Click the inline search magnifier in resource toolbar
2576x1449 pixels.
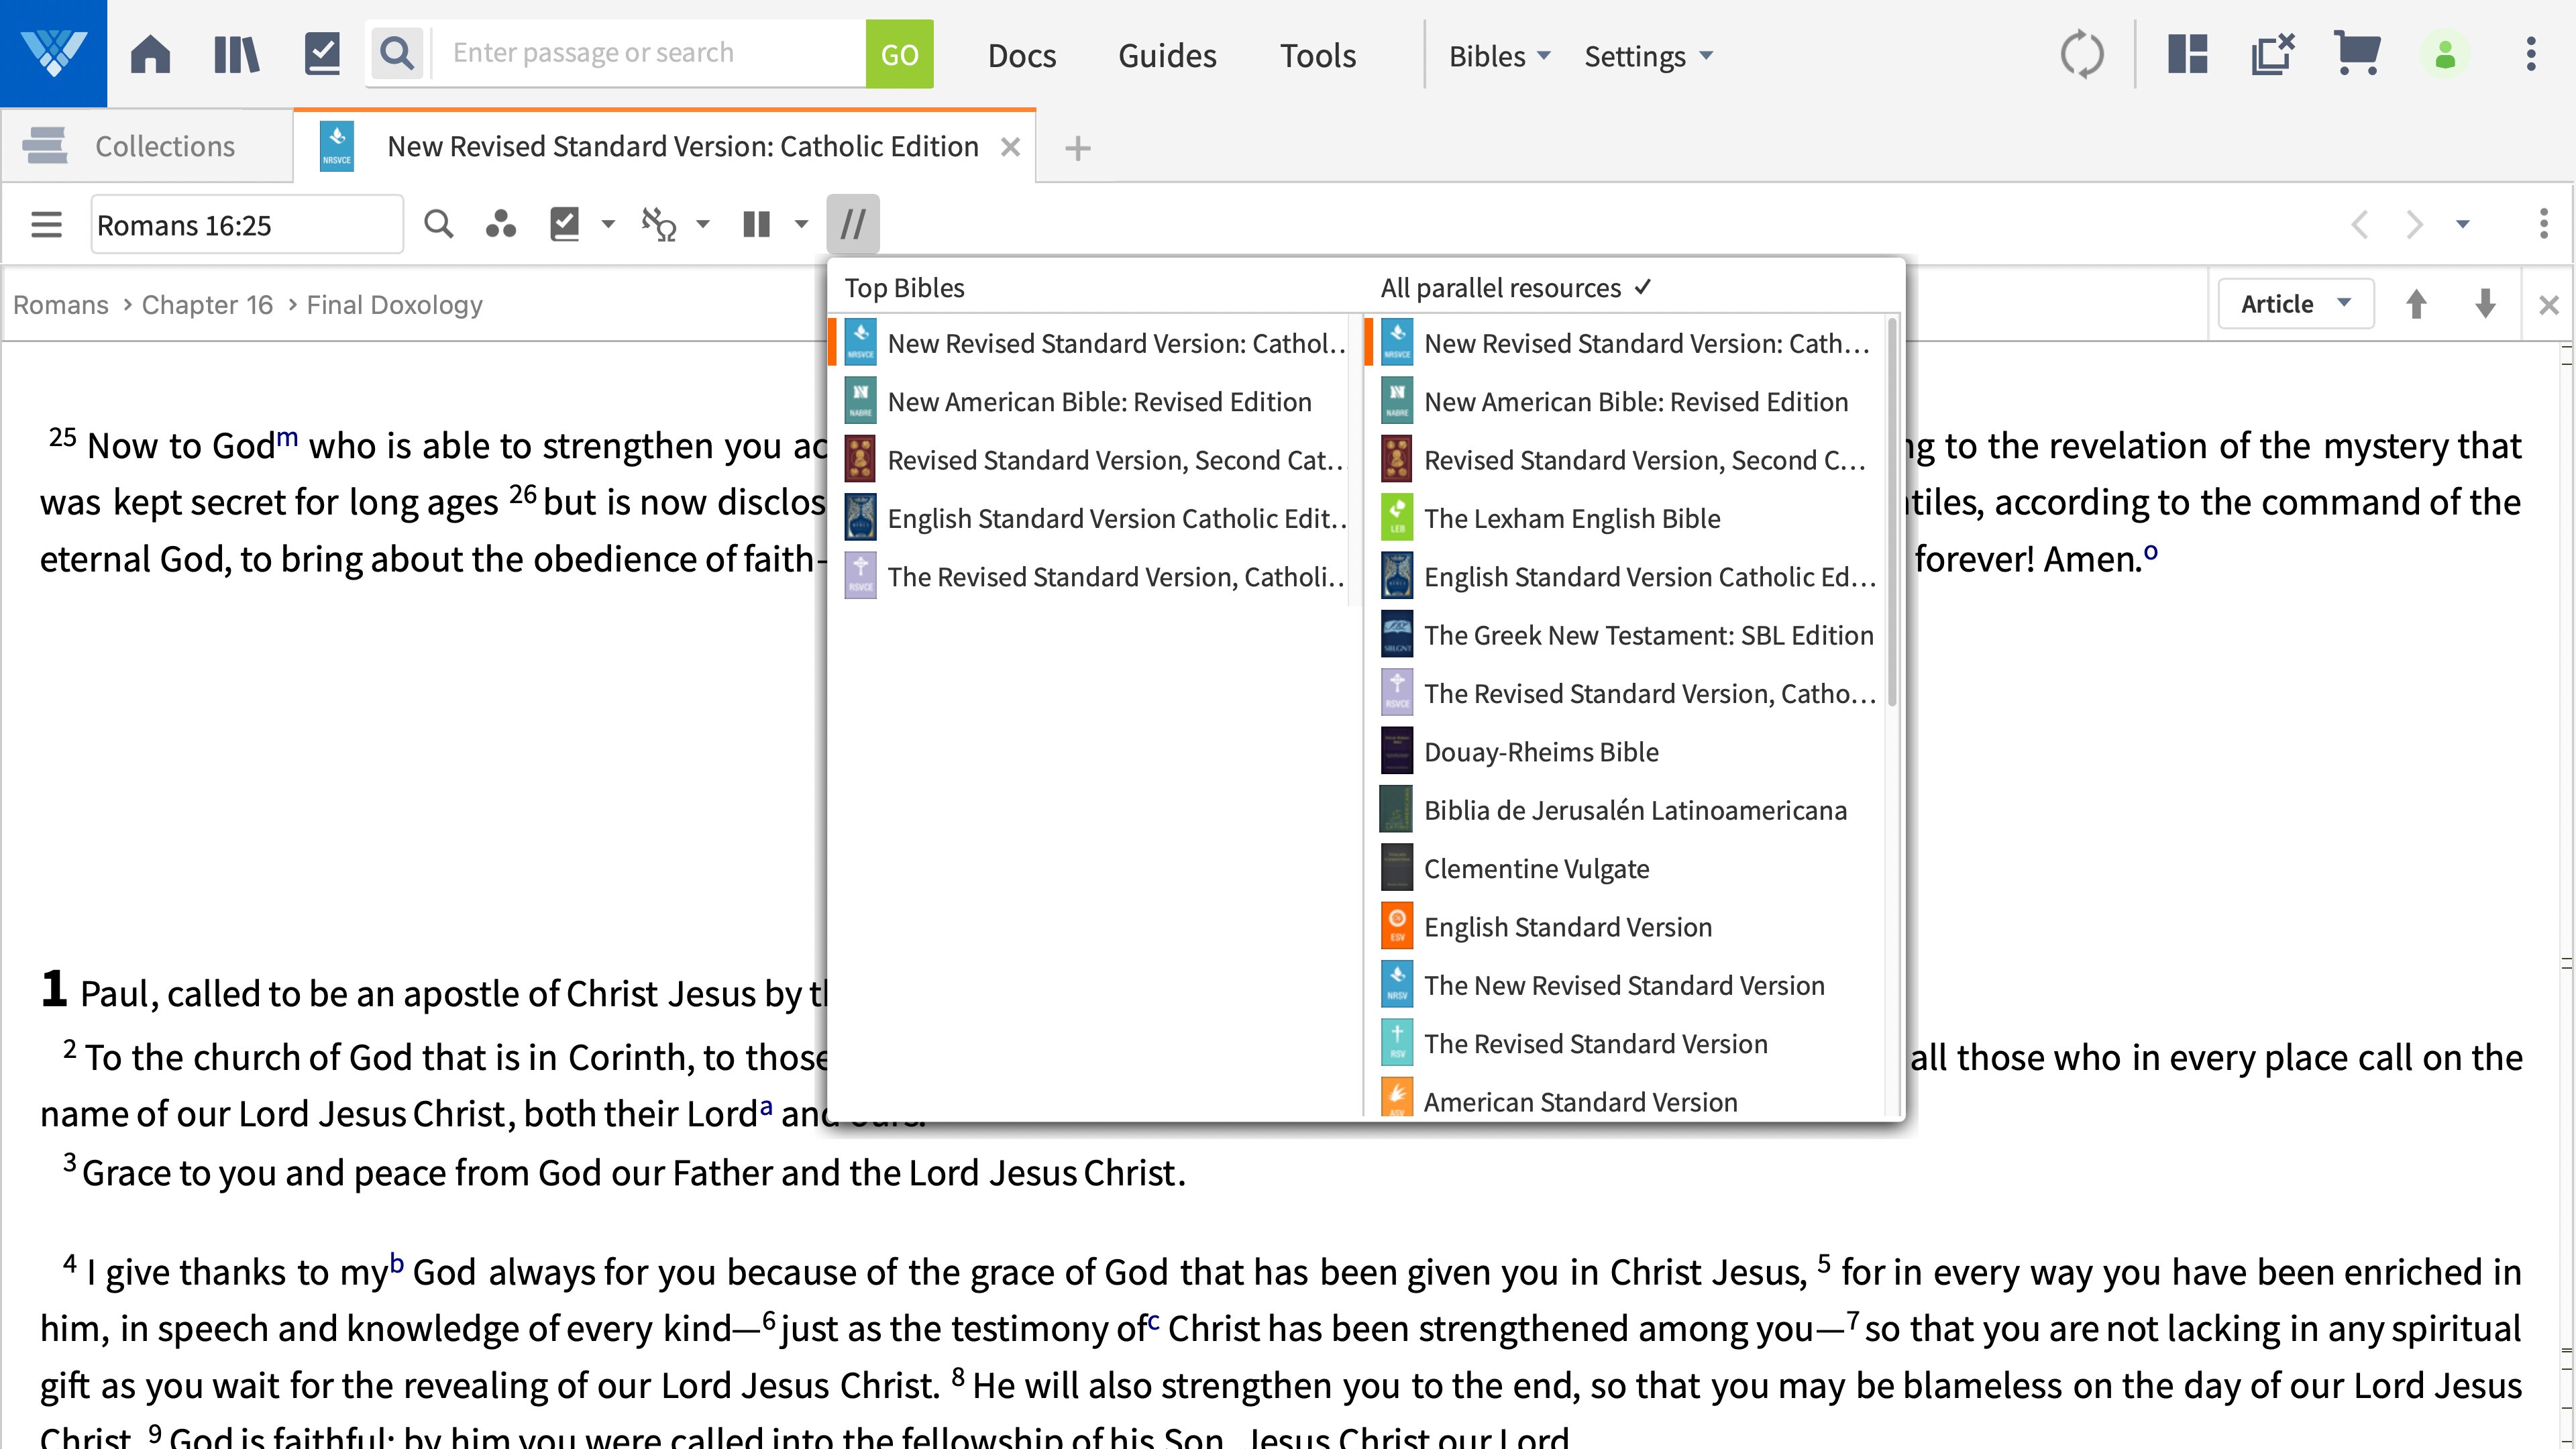tap(438, 224)
